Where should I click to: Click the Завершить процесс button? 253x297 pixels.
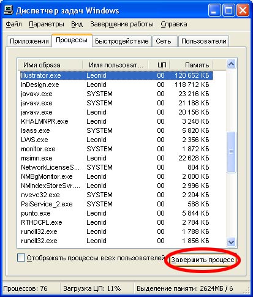point(203,260)
